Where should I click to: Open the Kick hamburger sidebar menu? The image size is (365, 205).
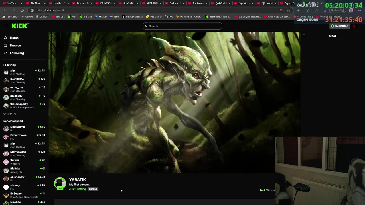(x=6, y=26)
